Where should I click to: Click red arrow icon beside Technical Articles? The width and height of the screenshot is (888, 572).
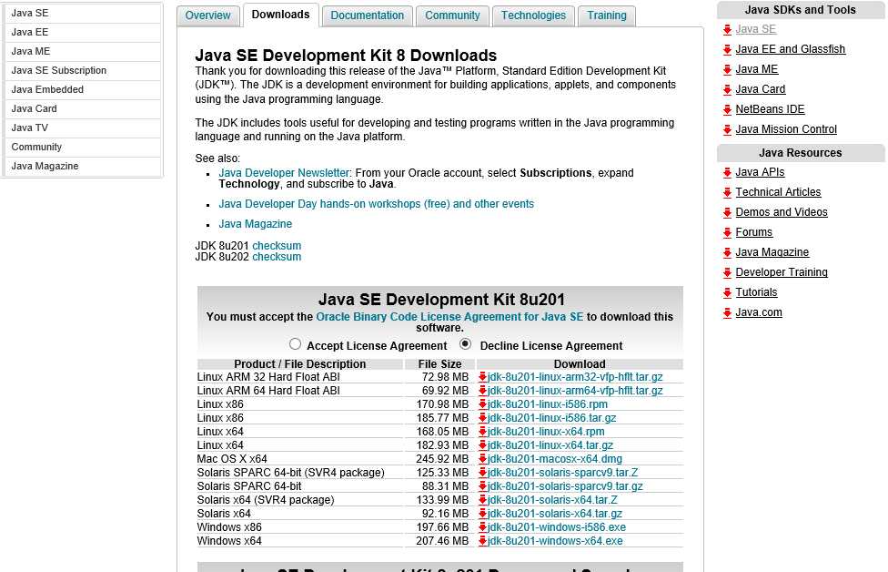point(728,193)
